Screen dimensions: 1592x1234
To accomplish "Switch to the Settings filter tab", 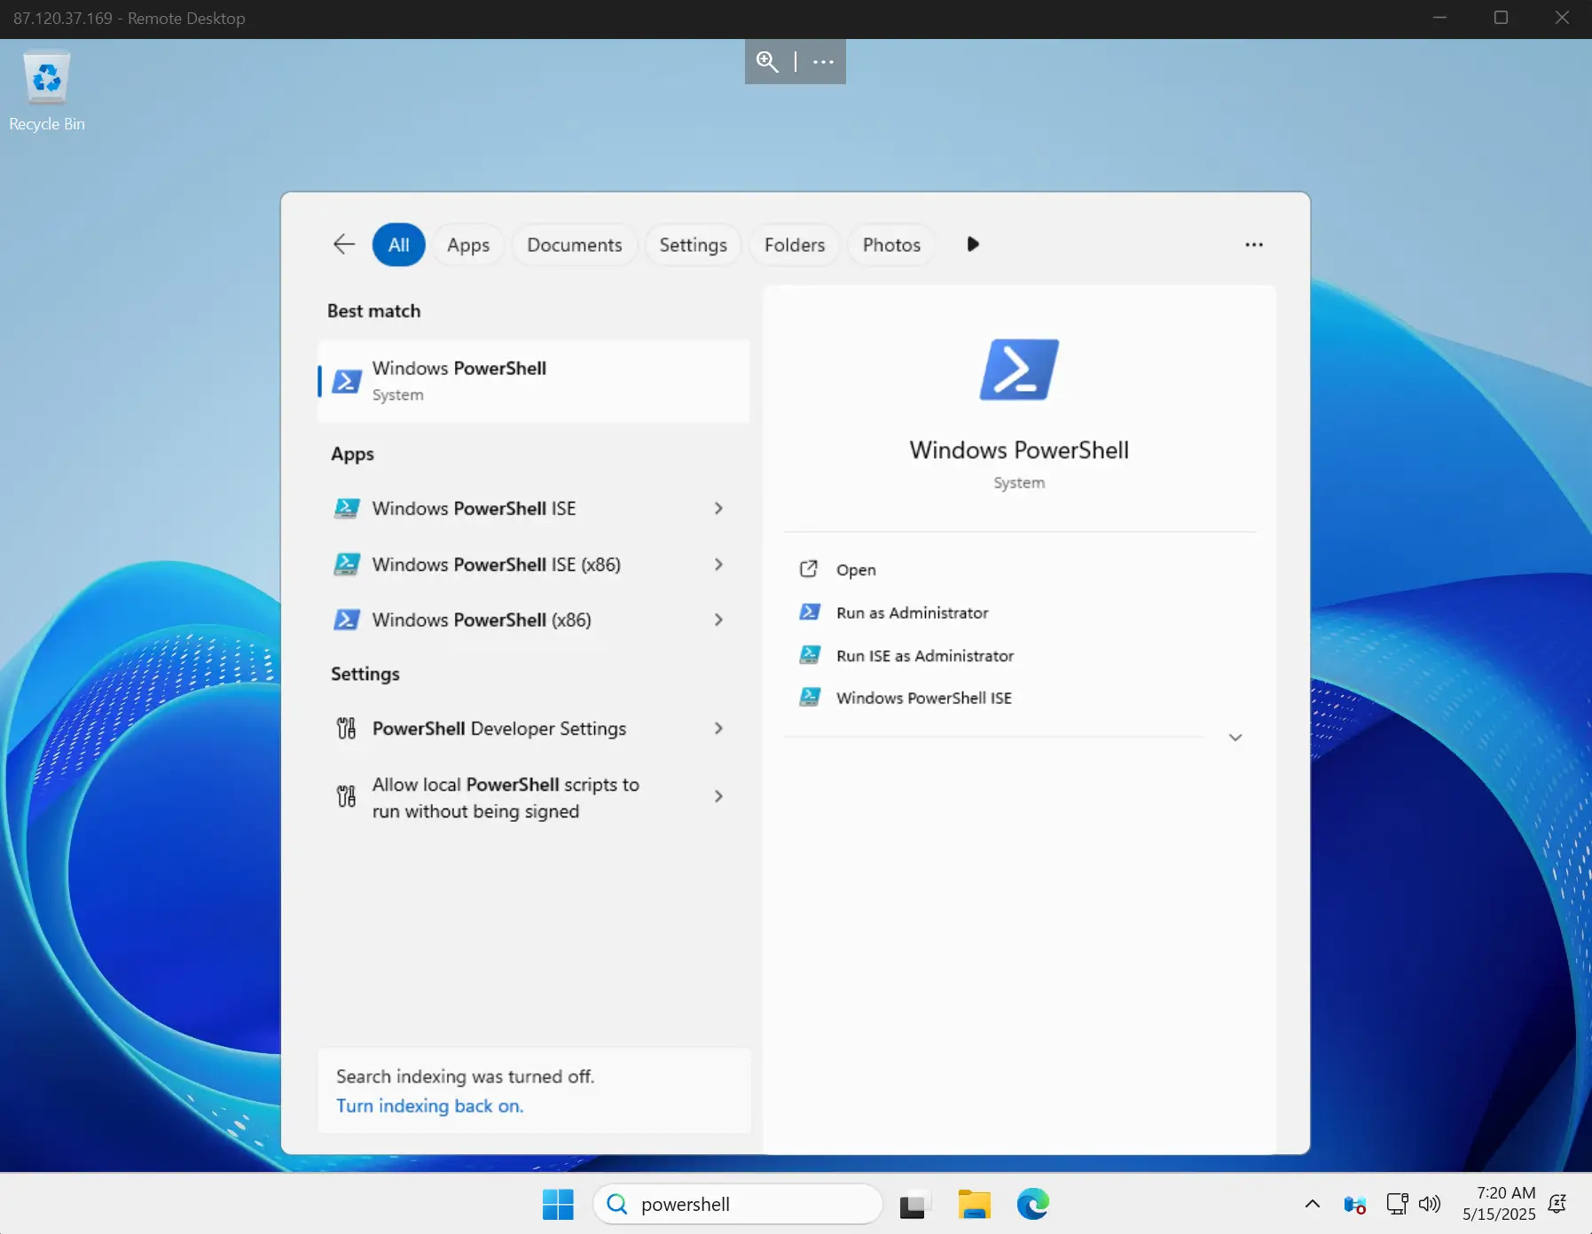I will pos(693,245).
